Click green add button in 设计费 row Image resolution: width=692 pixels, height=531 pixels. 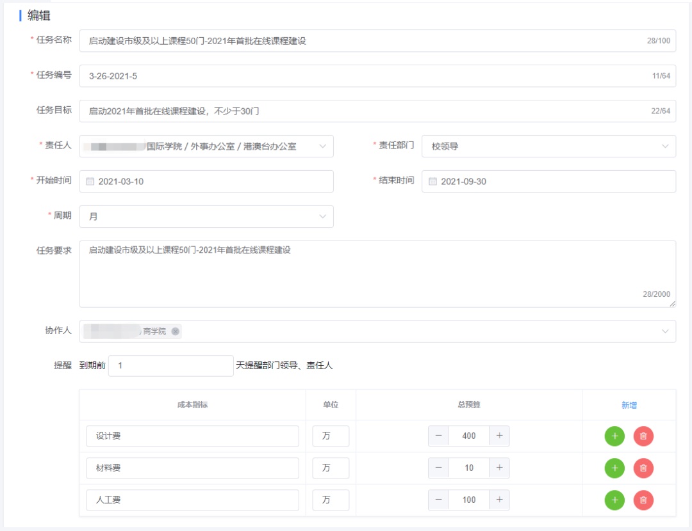click(x=614, y=436)
